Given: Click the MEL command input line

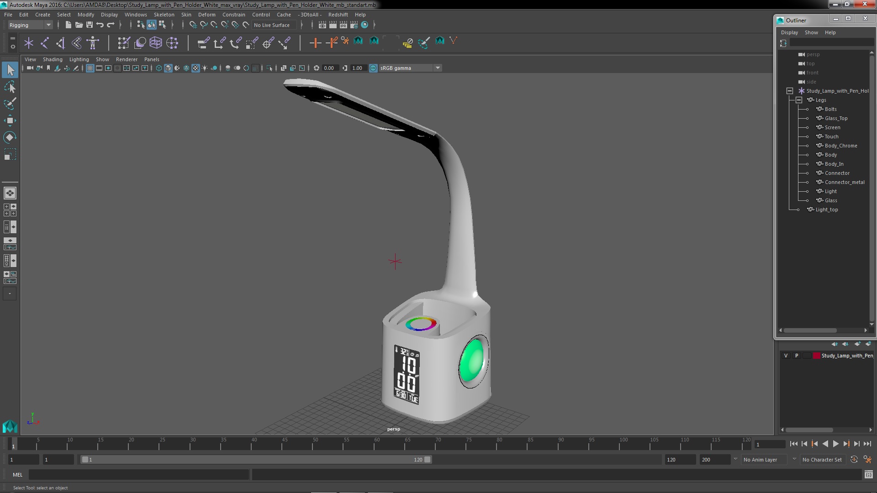Looking at the screenshot, I should (x=139, y=475).
